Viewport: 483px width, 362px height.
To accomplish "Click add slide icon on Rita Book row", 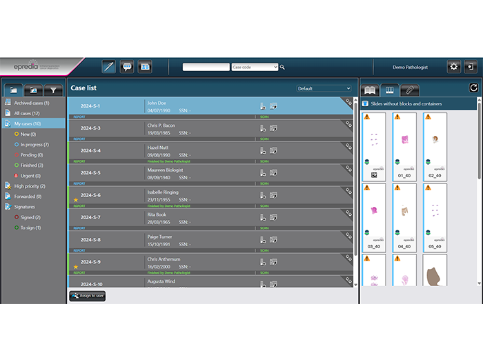I will [263, 218].
